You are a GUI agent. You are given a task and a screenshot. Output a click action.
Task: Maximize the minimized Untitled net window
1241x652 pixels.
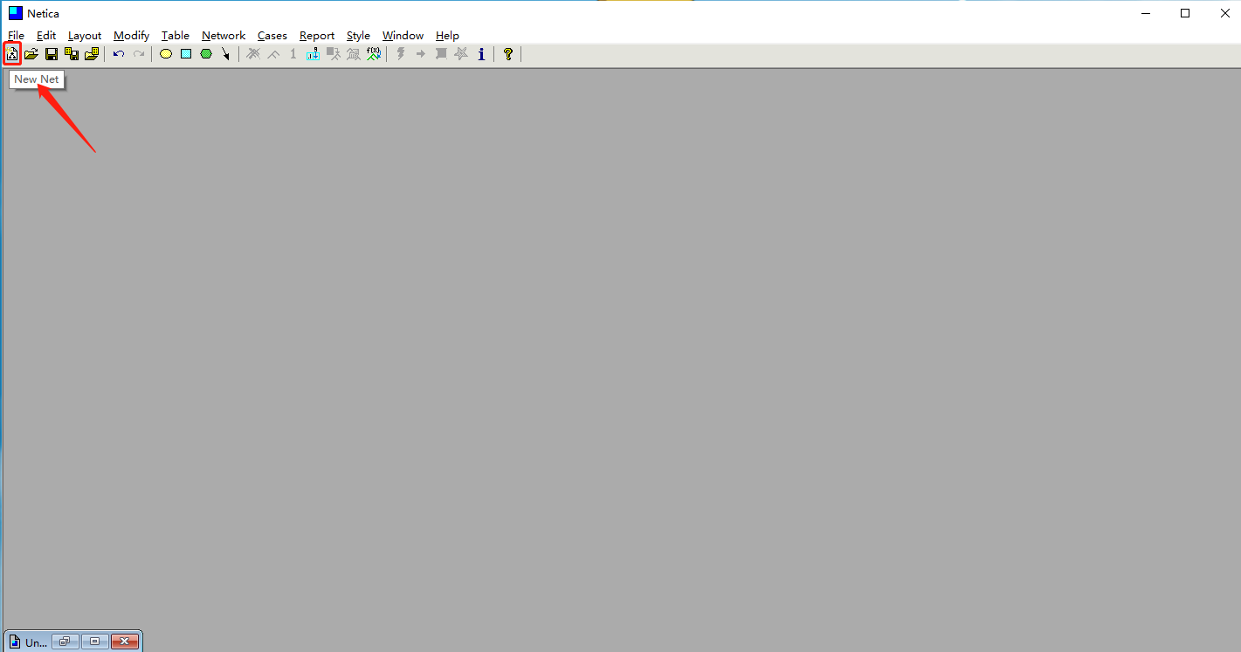point(94,642)
